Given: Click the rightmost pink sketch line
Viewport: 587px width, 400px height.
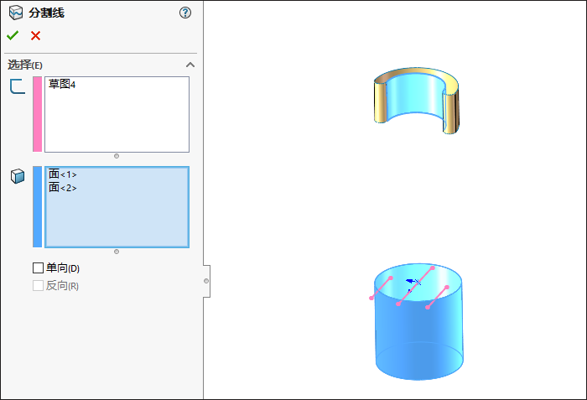Looking at the screenshot, I should [x=437, y=298].
